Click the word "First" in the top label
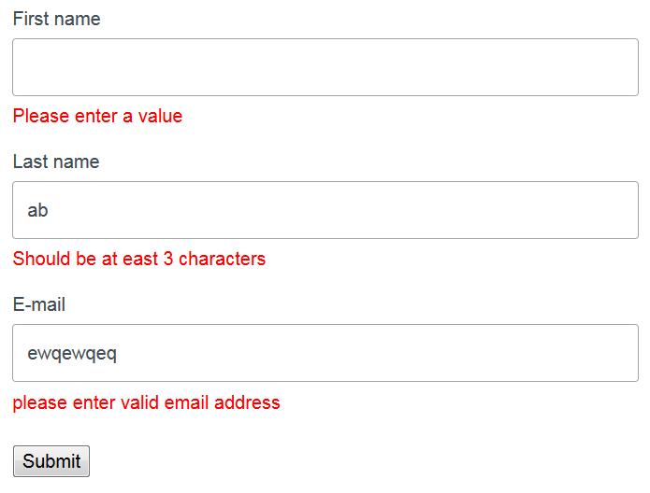Screen dimensions: 650x493 pyautogui.click(x=31, y=19)
